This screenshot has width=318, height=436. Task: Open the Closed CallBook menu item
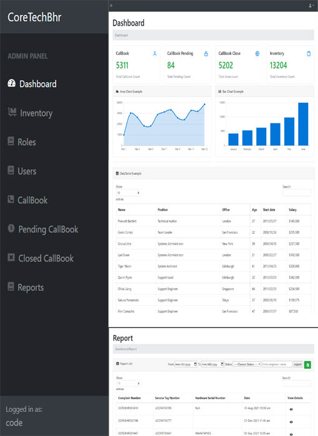[46, 258]
